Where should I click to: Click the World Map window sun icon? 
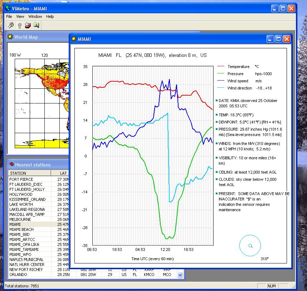(x=10, y=37)
